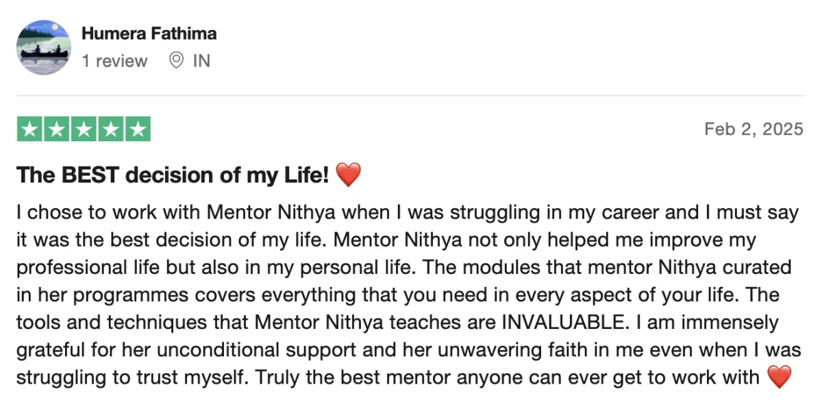Select the "IN" country label
Image resolution: width=822 pixels, height=409 pixels.
[x=201, y=61]
